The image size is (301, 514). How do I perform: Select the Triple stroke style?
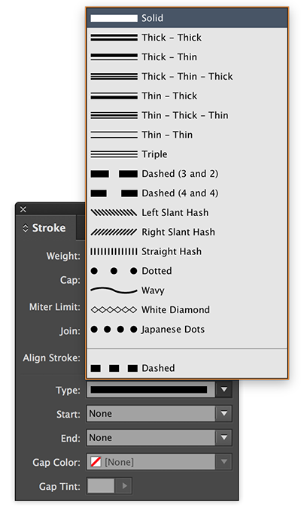click(187, 154)
